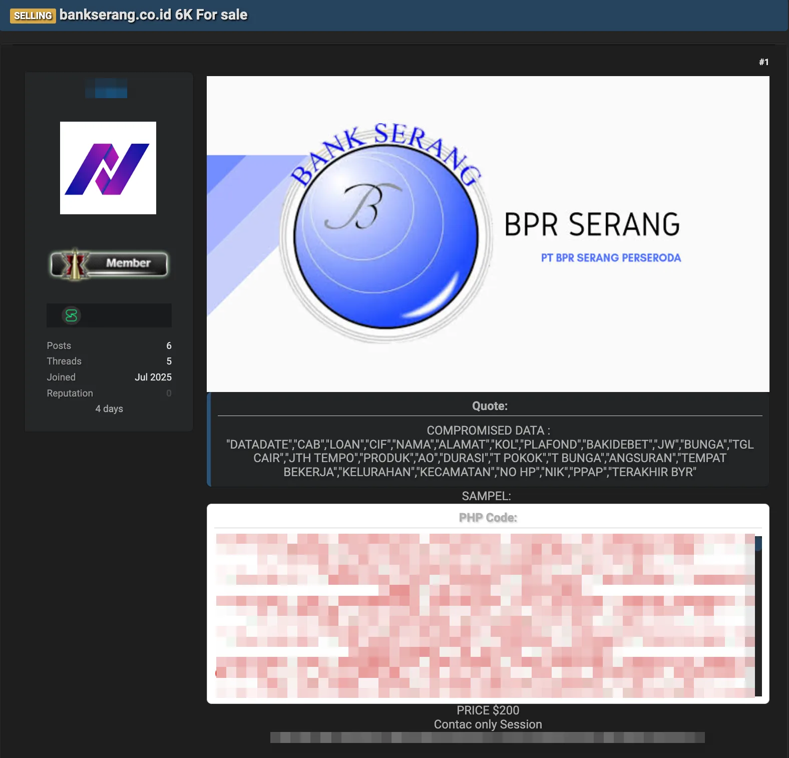The width and height of the screenshot is (789, 758).
Task: Click the COMPROMISED DATA : line
Action: [488, 431]
